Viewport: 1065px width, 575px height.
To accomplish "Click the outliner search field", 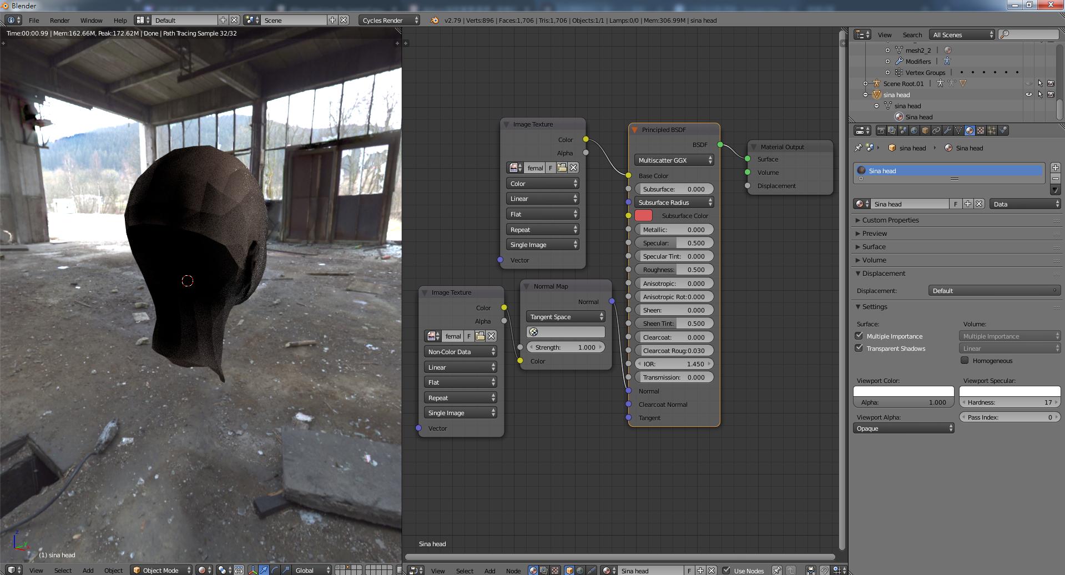I will coord(1029,34).
